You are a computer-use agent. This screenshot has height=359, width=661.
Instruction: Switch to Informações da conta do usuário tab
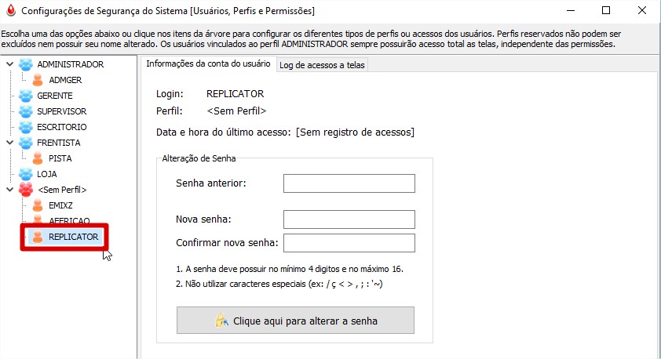[x=208, y=64]
